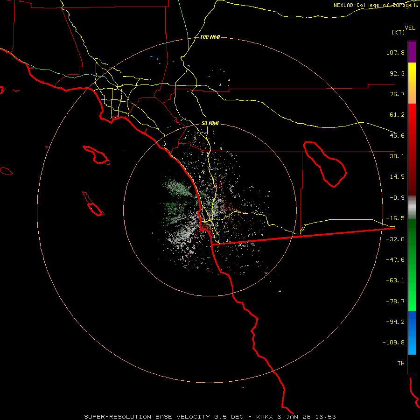Click the KNKX station identifier in caption

pyautogui.click(x=265, y=417)
